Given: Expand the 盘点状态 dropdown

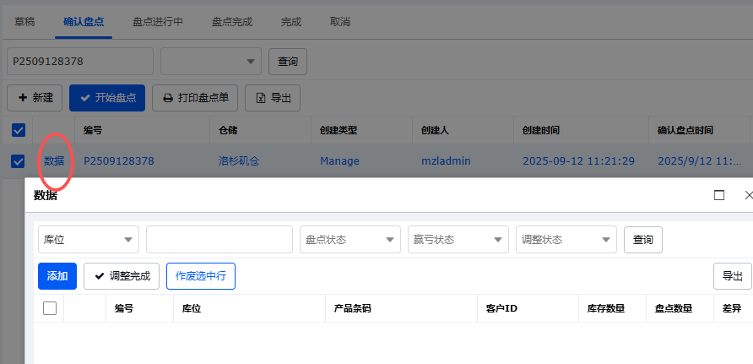Looking at the screenshot, I should [350, 240].
